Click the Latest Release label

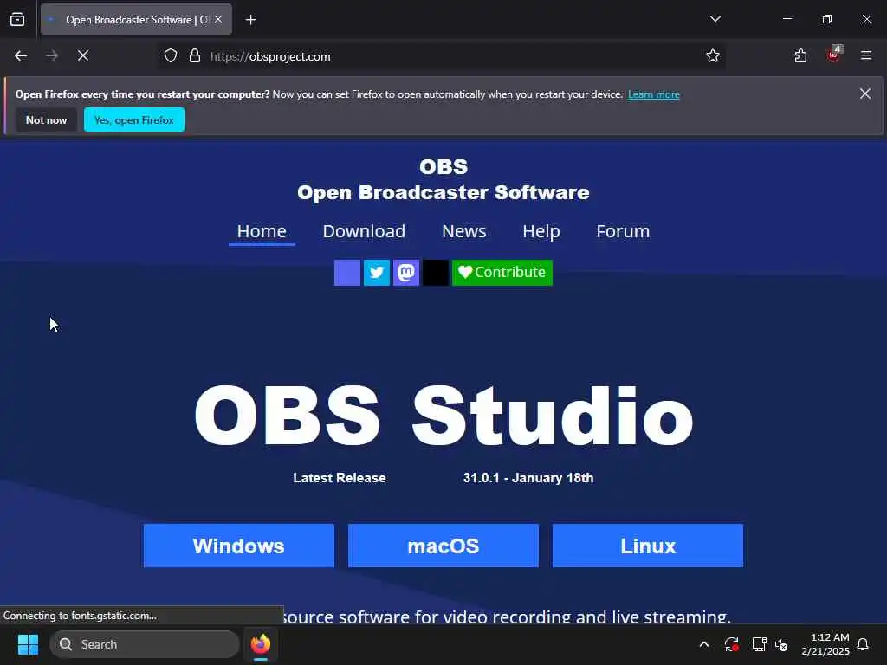[x=340, y=478]
